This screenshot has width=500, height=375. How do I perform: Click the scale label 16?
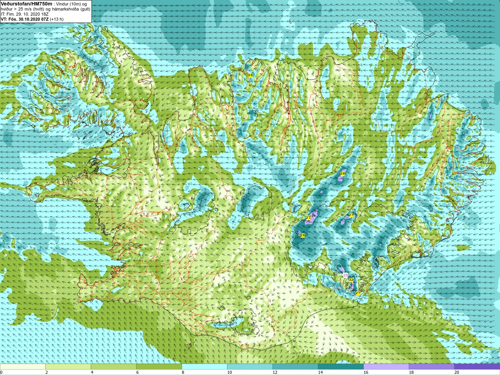pos(366,372)
